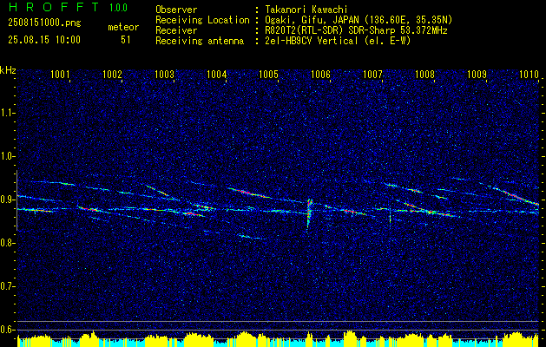Image resolution: width=546 pixels, height=347 pixels.
Task: Click the 1008 time marker
Action: 425,74
